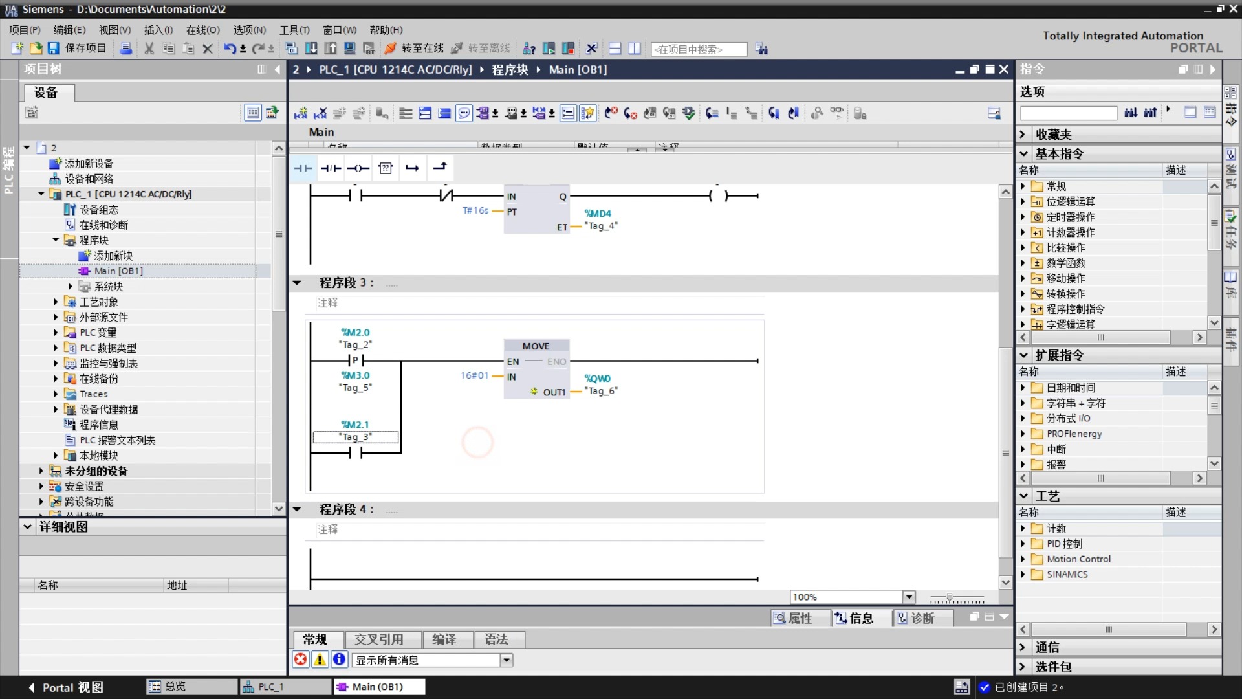This screenshot has height=699, width=1242.
Task: Click the project search input field
Action: (699, 49)
